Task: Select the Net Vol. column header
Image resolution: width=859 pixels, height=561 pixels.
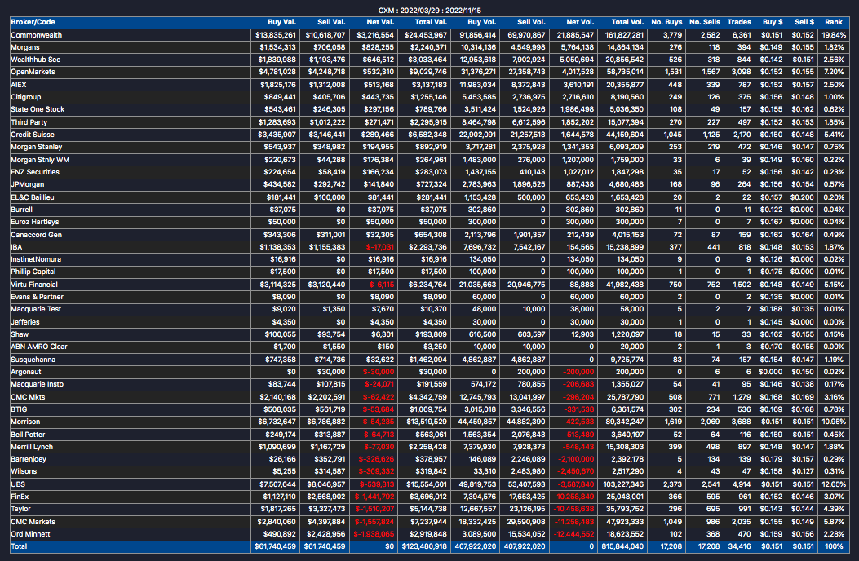Action: click(x=580, y=22)
